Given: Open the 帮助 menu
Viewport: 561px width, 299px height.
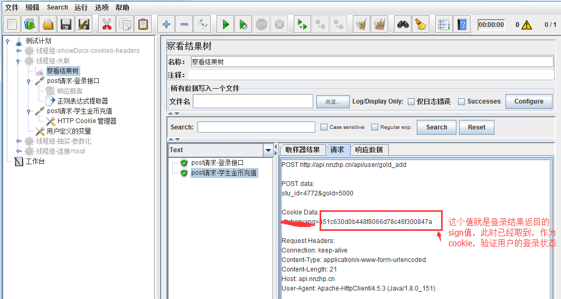Looking at the screenshot, I should (123, 7).
